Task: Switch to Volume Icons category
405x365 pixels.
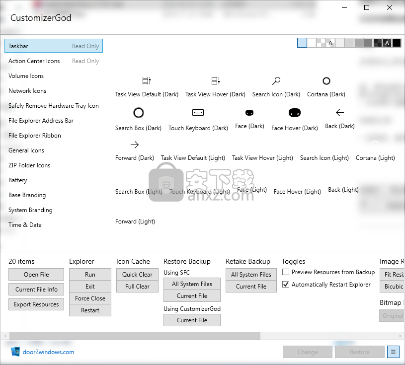Action: click(54, 76)
